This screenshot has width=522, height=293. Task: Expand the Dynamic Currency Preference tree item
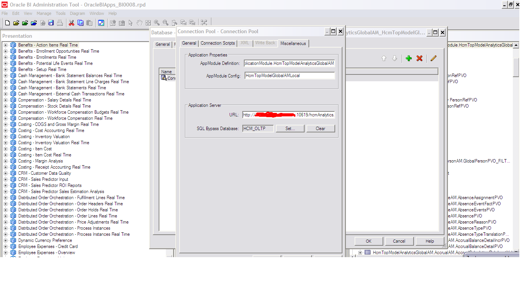pos(5,240)
